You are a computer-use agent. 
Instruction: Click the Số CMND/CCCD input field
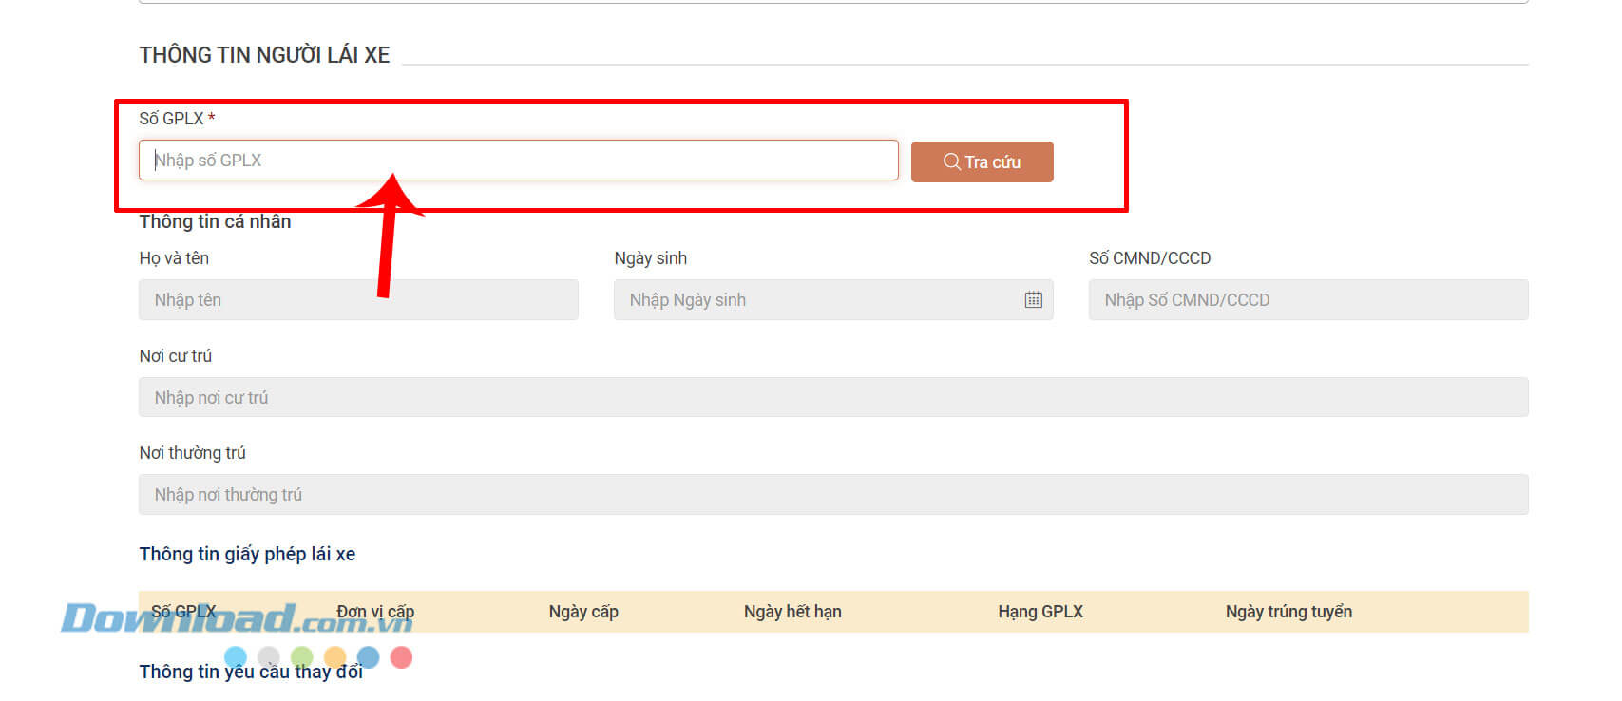[1307, 300]
